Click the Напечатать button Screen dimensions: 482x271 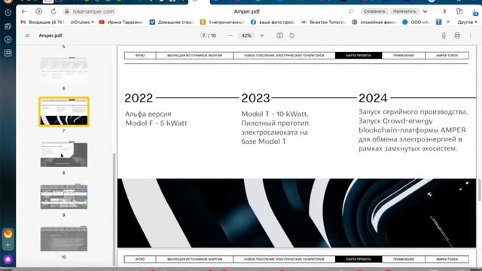coord(404,11)
